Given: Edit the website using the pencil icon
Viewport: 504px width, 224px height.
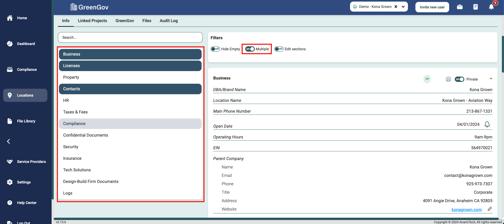Looking at the screenshot, I should pyautogui.click(x=490, y=209).
